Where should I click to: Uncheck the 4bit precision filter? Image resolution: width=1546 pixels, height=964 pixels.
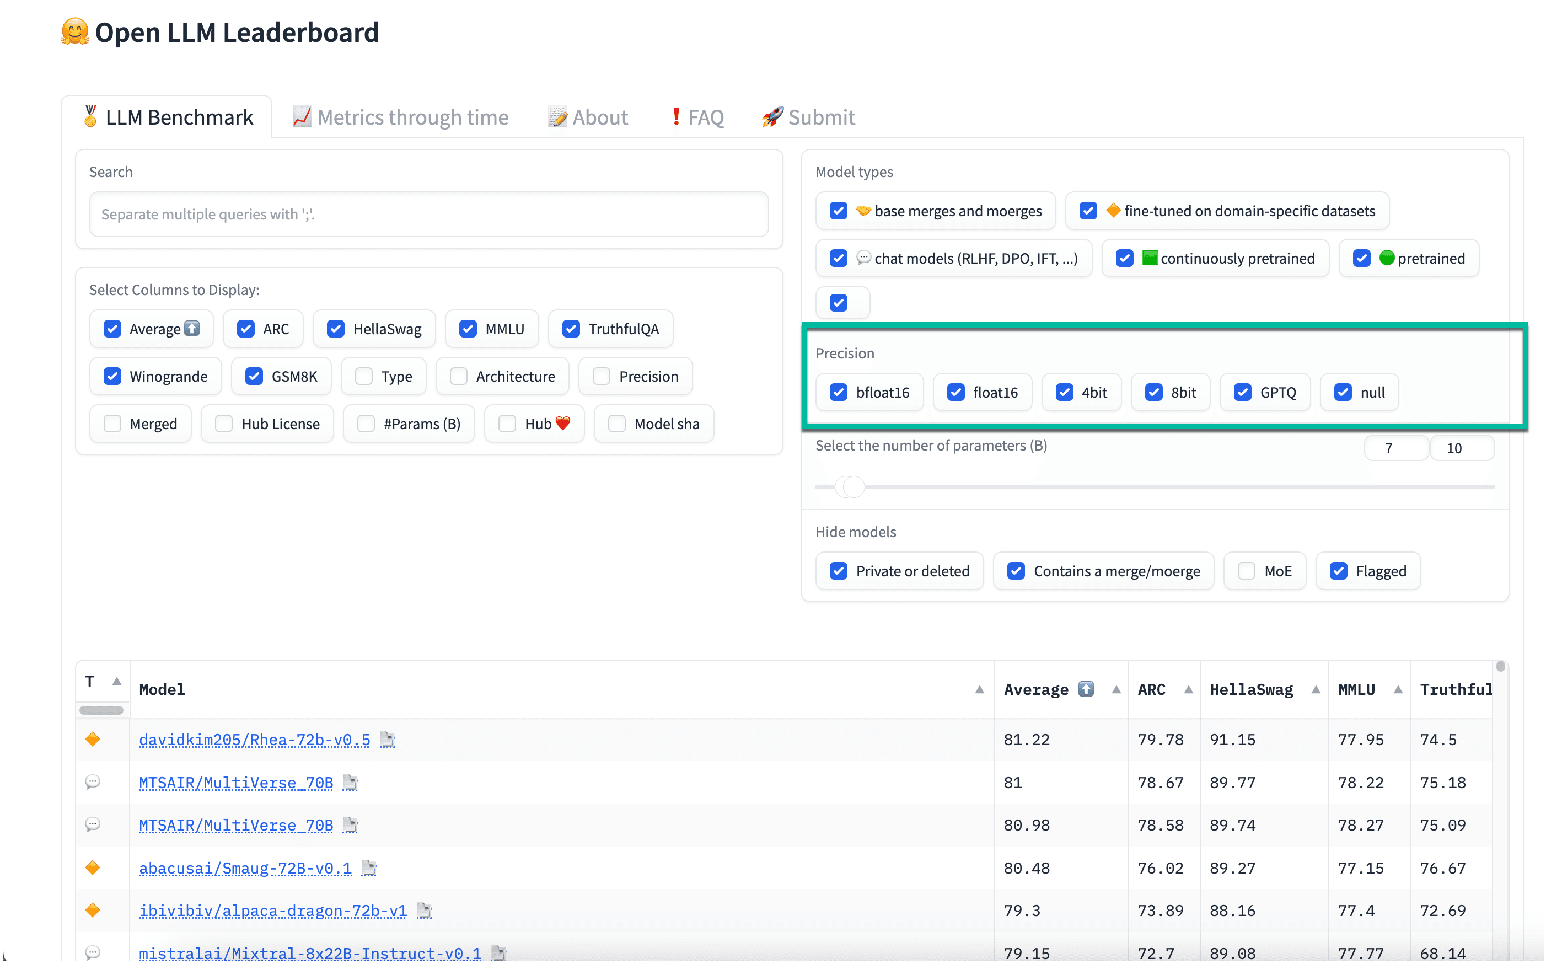[1065, 392]
